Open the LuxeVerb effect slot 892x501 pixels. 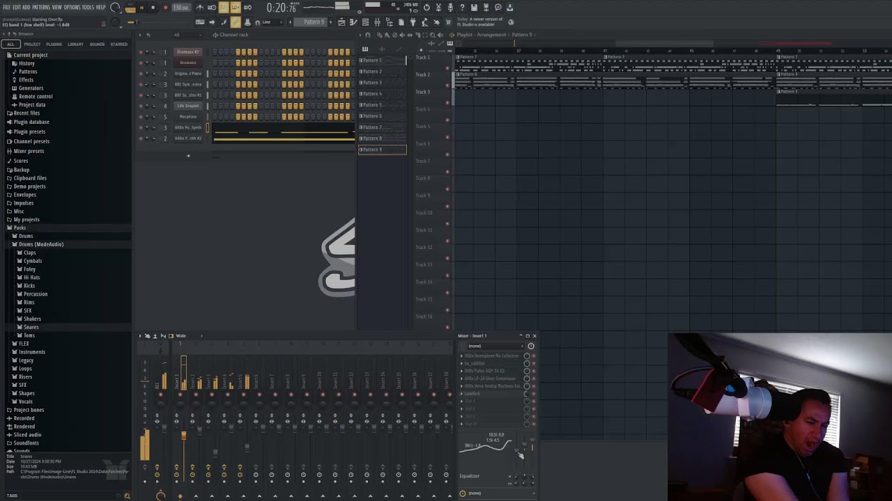point(493,394)
